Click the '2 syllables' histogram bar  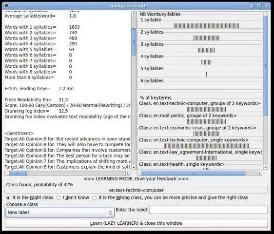[x=206, y=38]
